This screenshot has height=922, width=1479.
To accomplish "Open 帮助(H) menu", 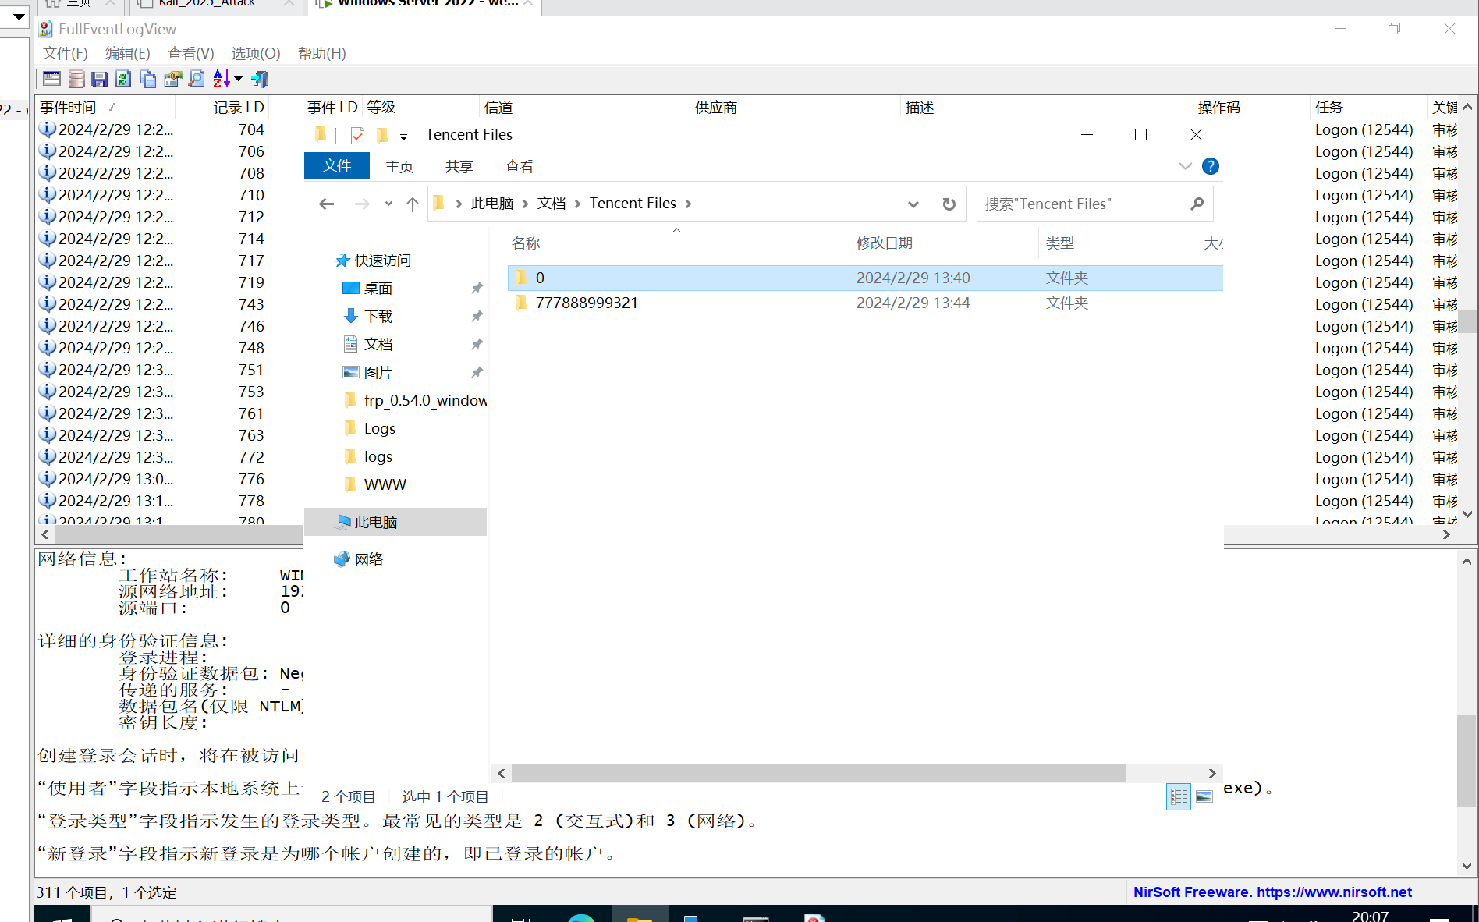I will [x=322, y=53].
